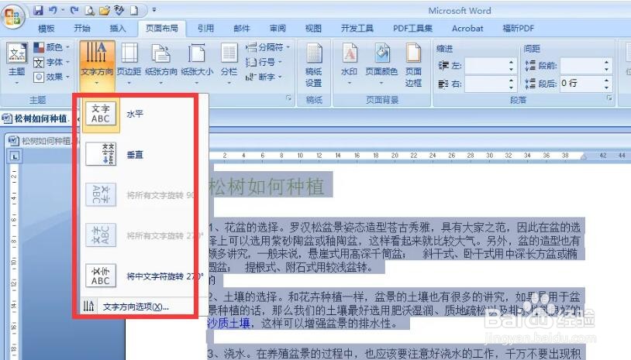Click the 段后 field showing 0 行
631x360 pixels.
coord(581,84)
